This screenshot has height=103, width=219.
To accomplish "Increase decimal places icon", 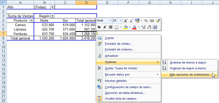I will (143, 27).
